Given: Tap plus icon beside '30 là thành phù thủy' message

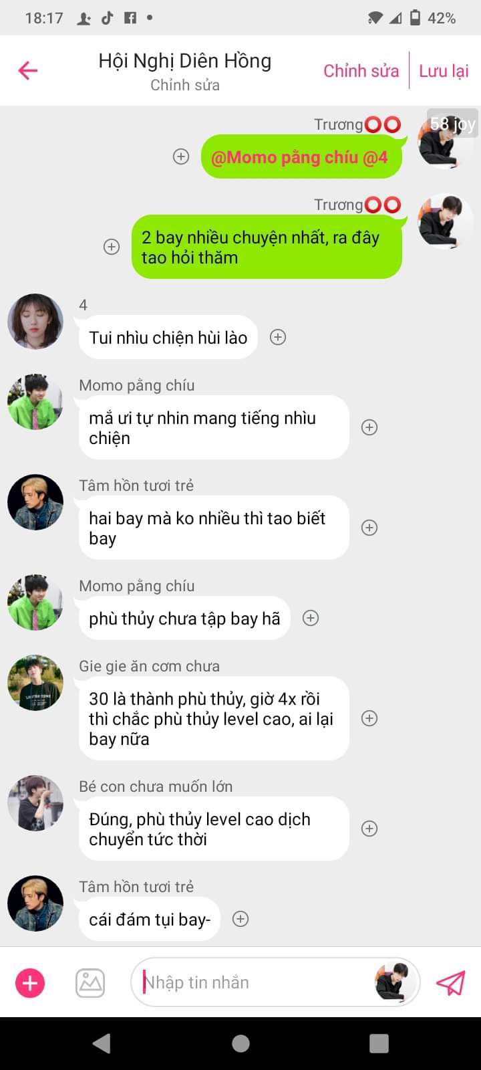Looking at the screenshot, I should [369, 718].
